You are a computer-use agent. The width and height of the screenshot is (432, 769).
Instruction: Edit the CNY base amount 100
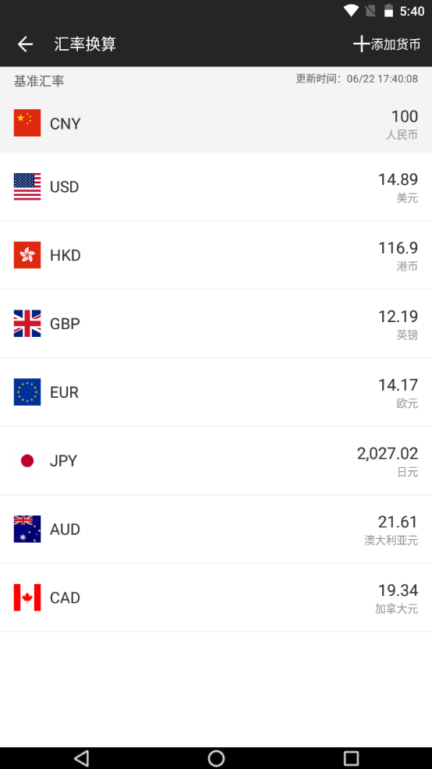[x=405, y=116]
